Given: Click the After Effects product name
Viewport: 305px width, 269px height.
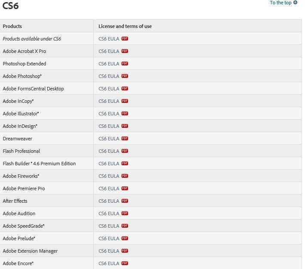Looking at the screenshot, I should click(x=15, y=201).
